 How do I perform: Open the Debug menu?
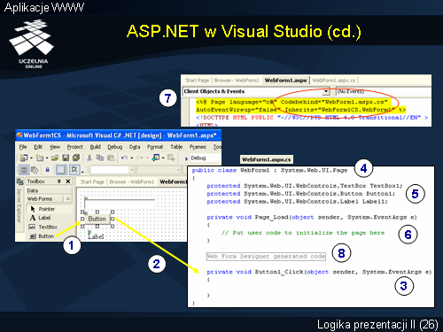(x=114, y=147)
